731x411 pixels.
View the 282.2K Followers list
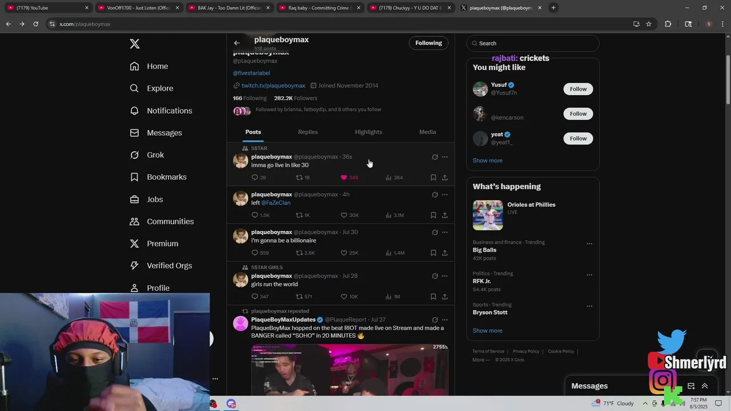click(x=295, y=98)
